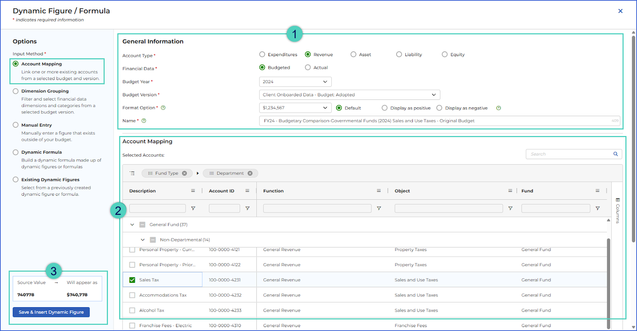
Task: Choose the Actual financial data option
Action: coord(308,68)
